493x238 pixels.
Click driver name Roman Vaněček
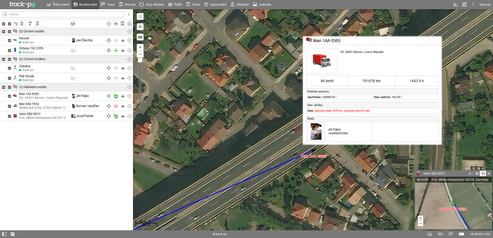pos(88,106)
